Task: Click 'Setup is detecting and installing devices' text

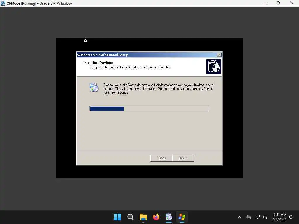Action: [130, 67]
